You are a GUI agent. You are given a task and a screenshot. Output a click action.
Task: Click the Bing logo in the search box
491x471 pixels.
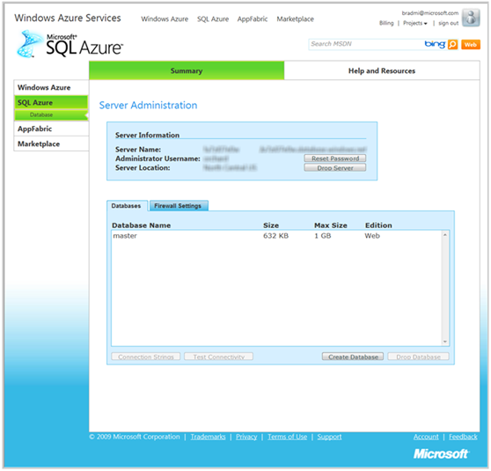tap(435, 44)
